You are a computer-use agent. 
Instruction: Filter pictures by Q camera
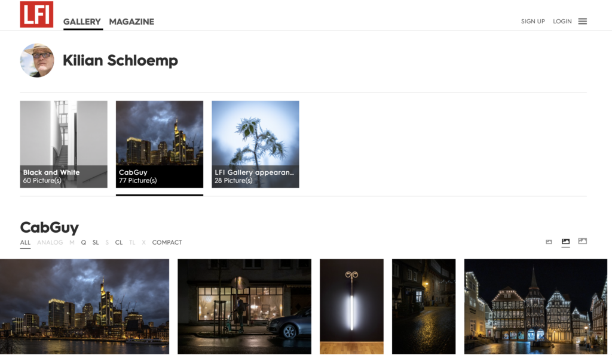[84, 242]
